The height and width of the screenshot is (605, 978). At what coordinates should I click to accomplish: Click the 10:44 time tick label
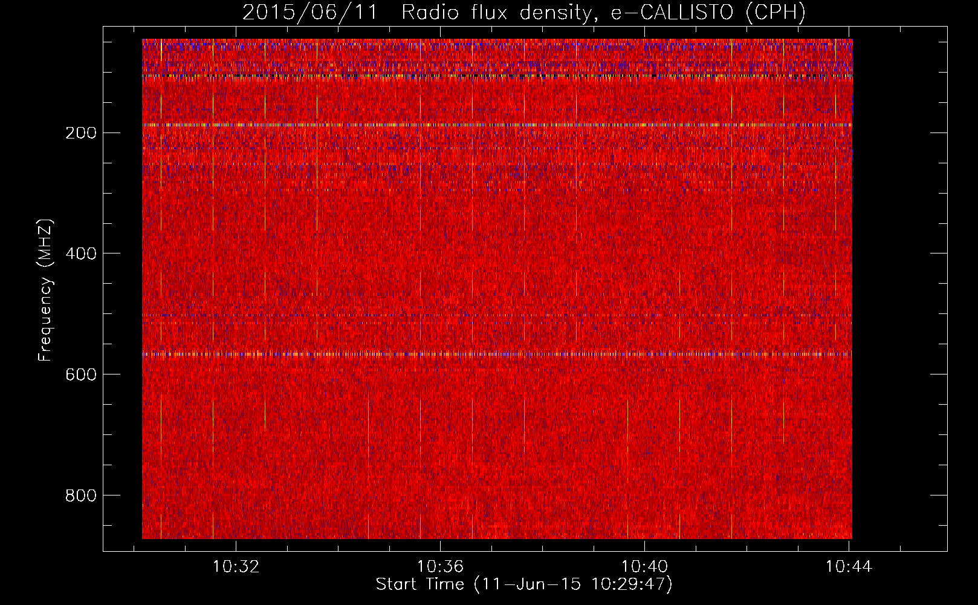849,567
